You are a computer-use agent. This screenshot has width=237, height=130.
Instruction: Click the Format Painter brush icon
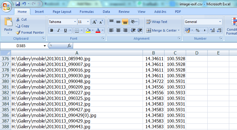18,32
